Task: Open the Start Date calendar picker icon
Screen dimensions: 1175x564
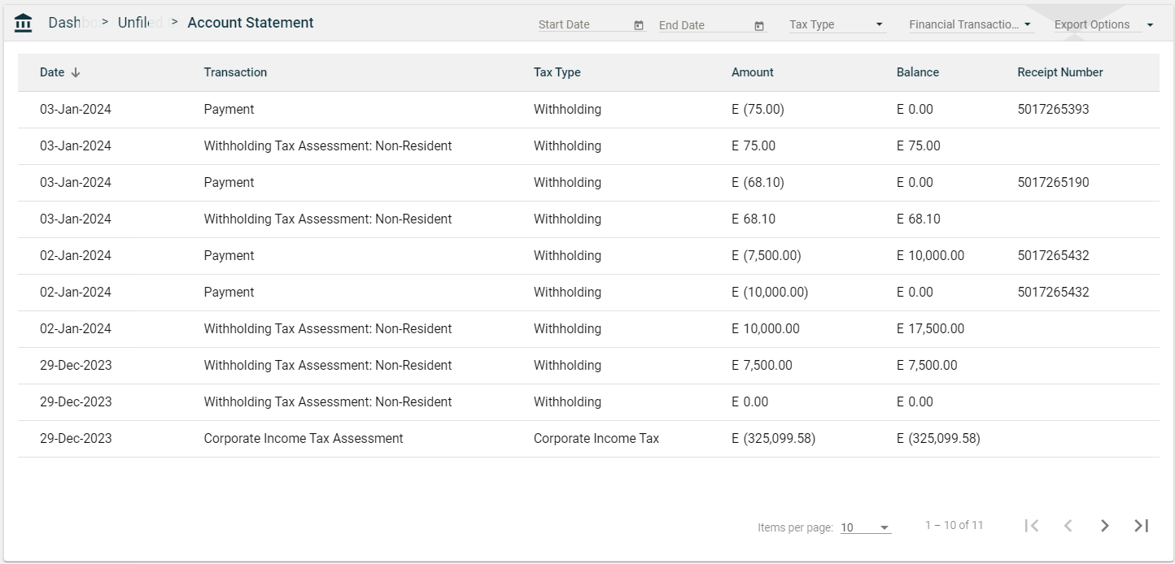Action: click(639, 25)
